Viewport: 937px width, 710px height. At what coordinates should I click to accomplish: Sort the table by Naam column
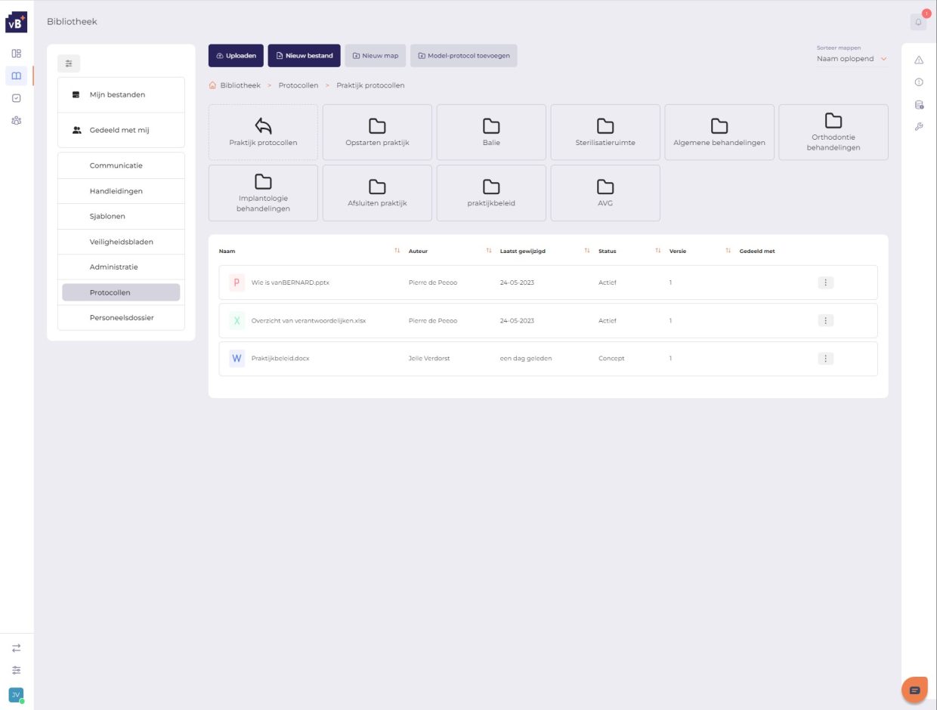pyautogui.click(x=397, y=251)
